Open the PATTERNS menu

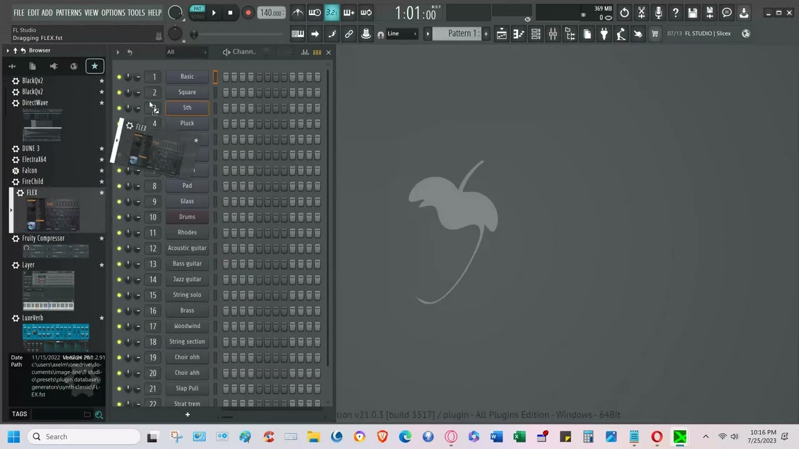pyautogui.click(x=69, y=12)
